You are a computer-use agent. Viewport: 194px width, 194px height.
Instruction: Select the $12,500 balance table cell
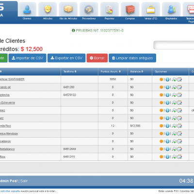140,126
